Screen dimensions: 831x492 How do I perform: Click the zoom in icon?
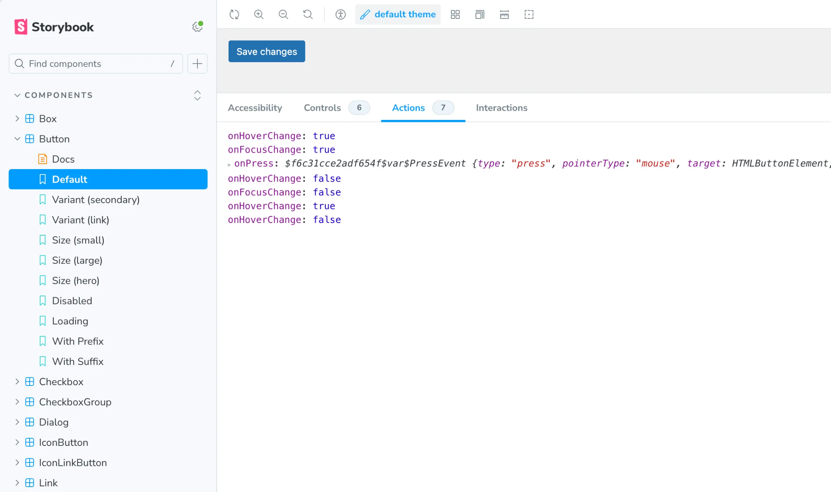click(x=259, y=15)
